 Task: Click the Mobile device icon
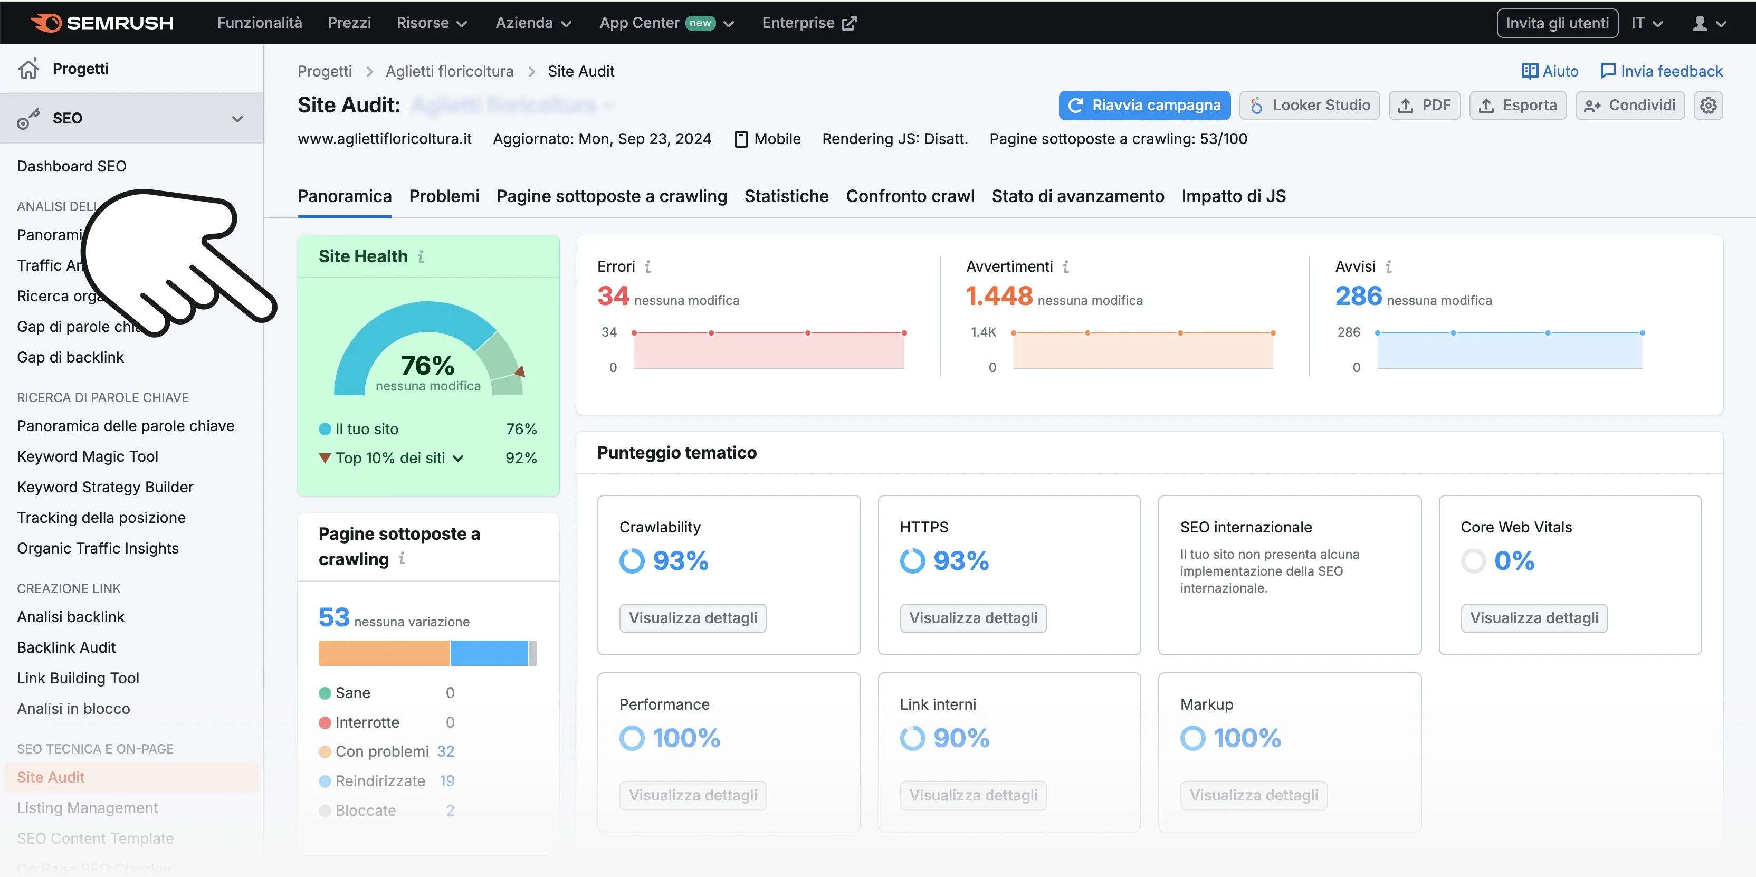tap(741, 139)
